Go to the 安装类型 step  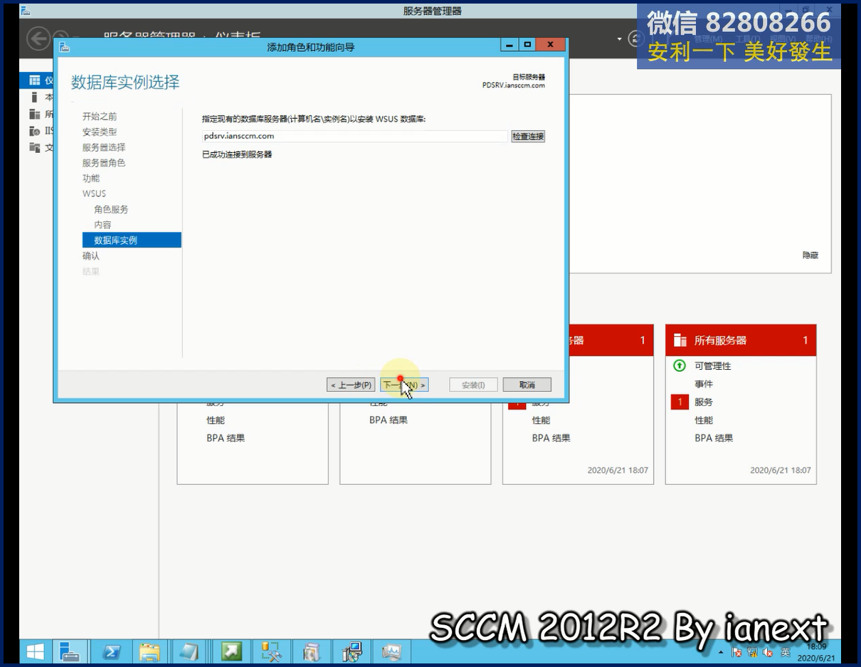point(100,132)
